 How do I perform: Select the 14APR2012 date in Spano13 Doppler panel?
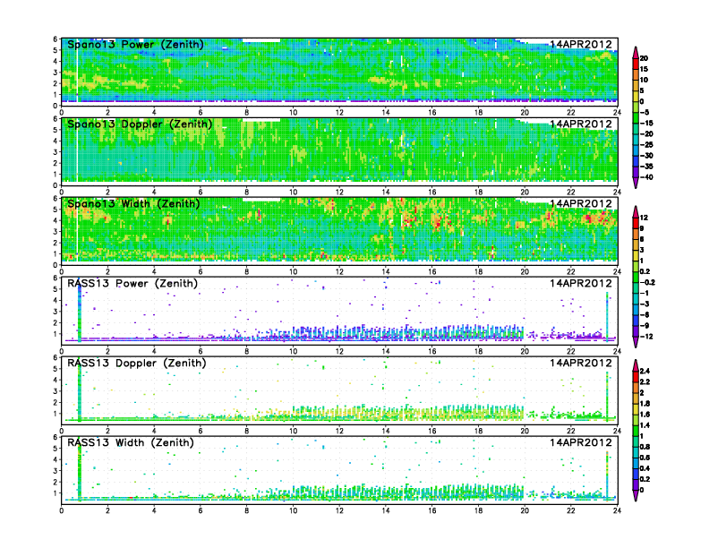tap(581, 124)
